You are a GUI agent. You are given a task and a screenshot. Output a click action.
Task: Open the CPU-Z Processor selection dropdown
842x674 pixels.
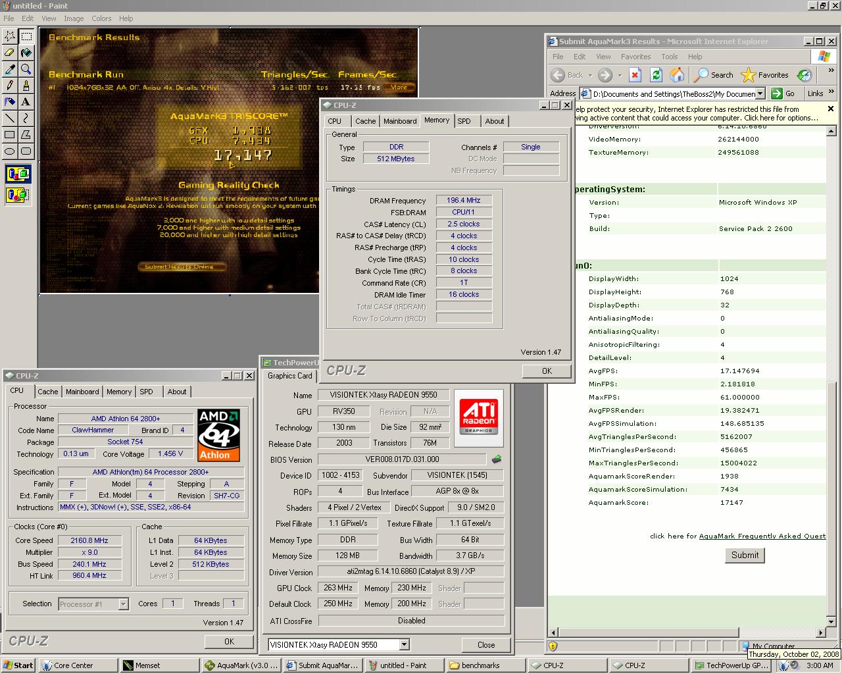(x=123, y=604)
